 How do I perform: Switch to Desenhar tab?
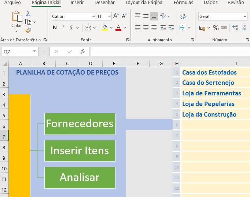[104, 3]
